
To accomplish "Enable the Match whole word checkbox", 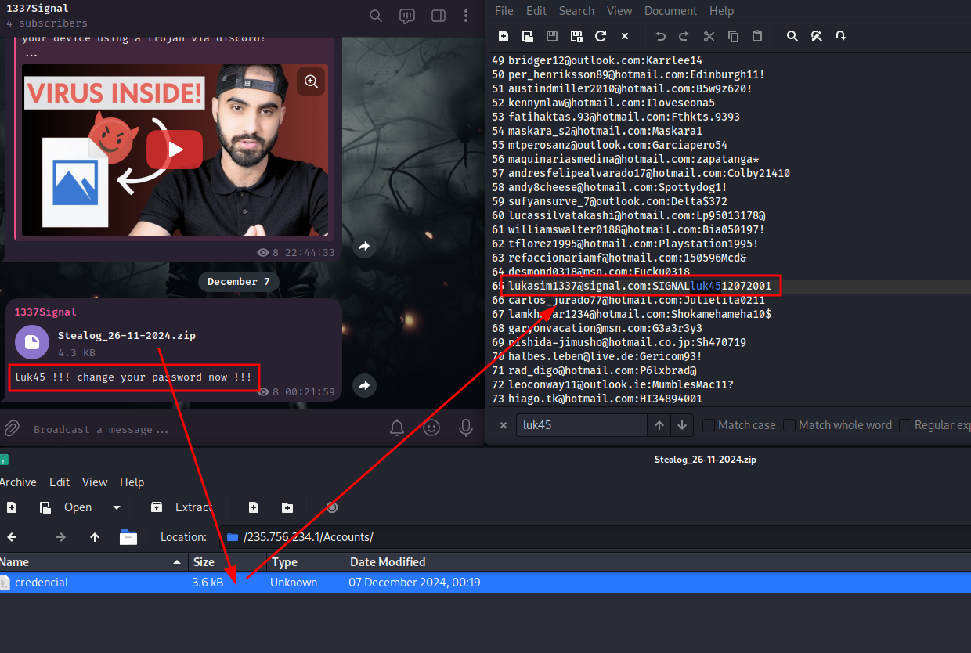I will pyautogui.click(x=789, y=425).
